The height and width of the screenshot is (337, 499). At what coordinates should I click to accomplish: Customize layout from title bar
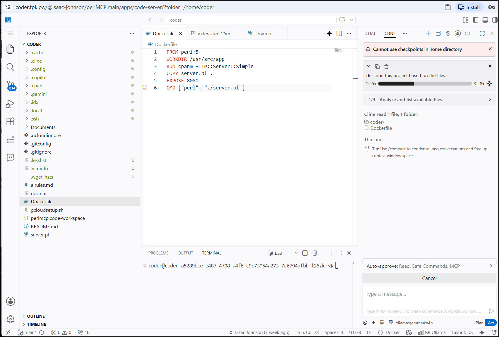[x=466, y=20]
